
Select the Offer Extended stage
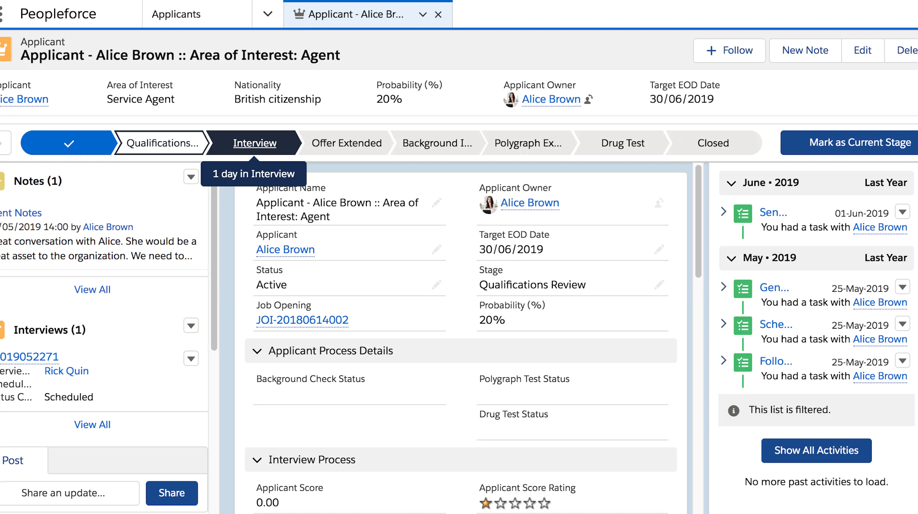click(346, 143)
